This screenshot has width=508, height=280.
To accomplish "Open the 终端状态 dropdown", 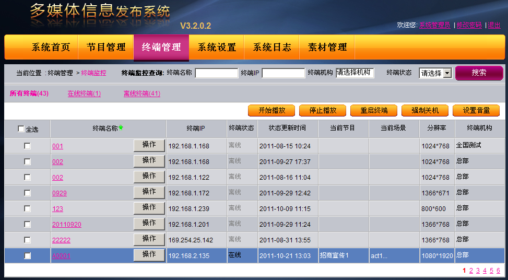I will (x=435, y=73).
